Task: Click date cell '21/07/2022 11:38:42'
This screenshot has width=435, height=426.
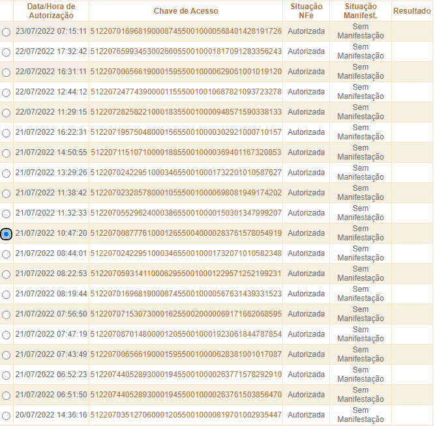Action: click(51, 193)
